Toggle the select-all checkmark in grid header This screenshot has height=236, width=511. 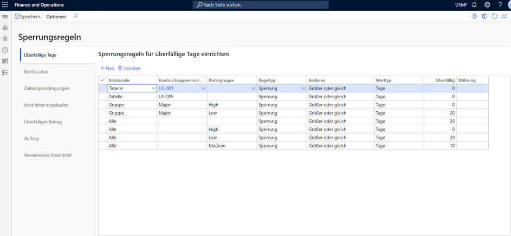pyautogui.click(x=102, y=80)
